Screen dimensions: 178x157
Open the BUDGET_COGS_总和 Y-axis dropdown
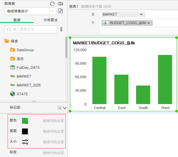[149, 23]
